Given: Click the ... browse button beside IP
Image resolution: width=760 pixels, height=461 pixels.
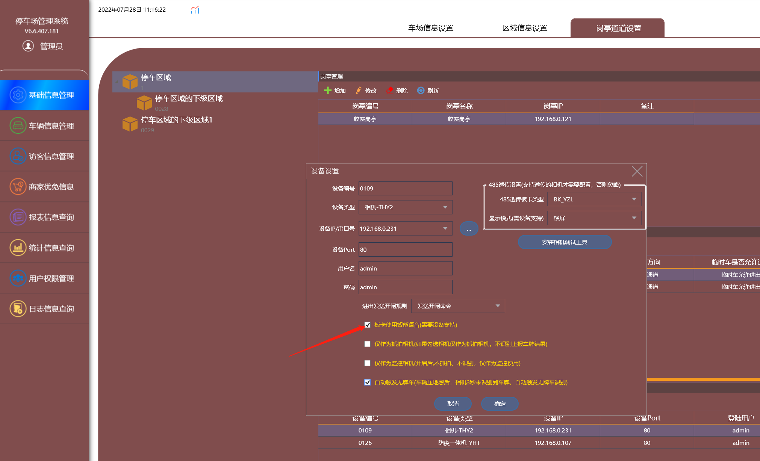Looking at the screenshot, I should 469,229.
